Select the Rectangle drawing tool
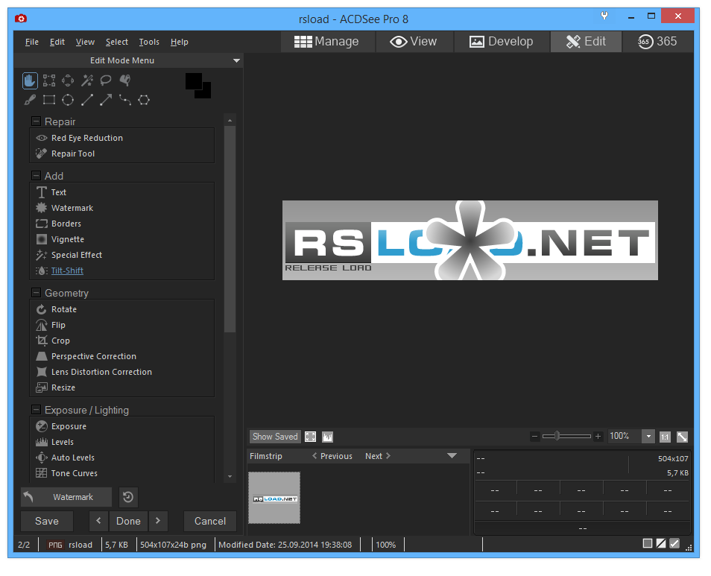Image resolution: width=711 pixels, height=576 pixels. [49, 100]
